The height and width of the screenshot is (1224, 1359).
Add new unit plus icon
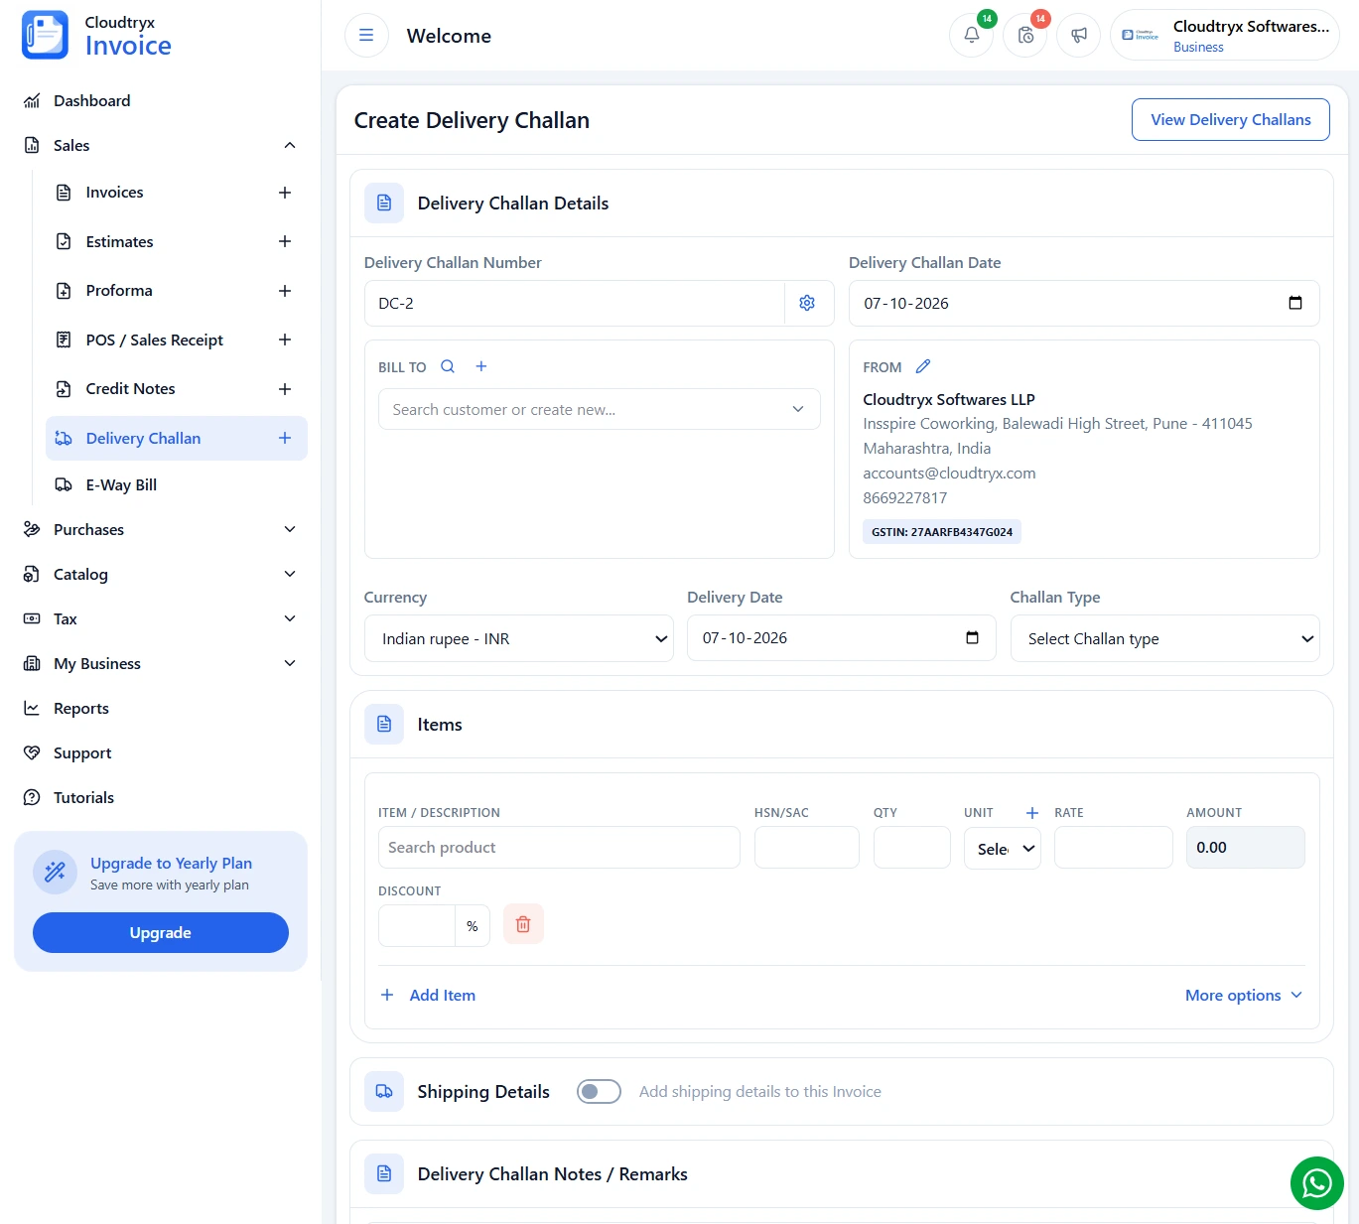tap(1032, 812)
